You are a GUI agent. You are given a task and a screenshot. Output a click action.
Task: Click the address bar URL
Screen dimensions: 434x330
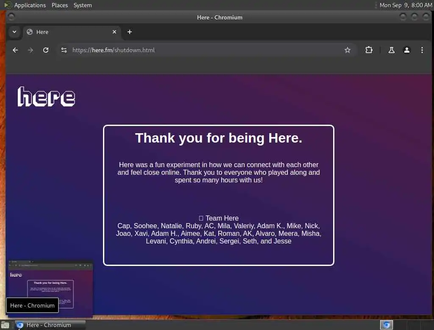(114, 50)
